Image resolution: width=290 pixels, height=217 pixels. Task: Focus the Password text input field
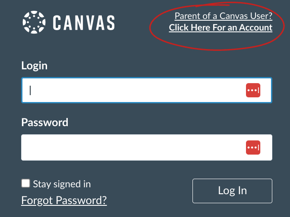[129, 148]
